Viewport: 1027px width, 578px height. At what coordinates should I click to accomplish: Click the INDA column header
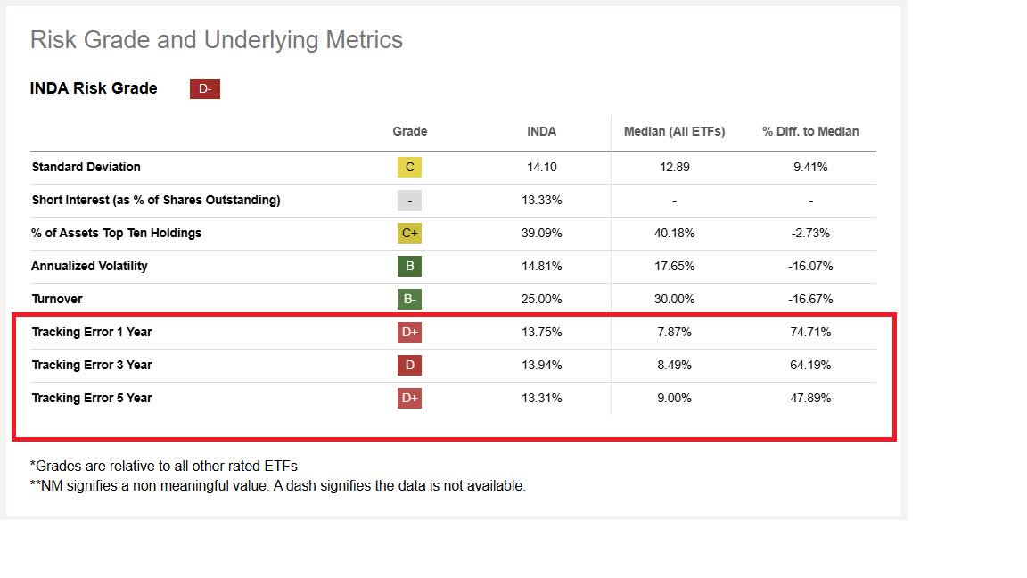[x=541, y=131]
